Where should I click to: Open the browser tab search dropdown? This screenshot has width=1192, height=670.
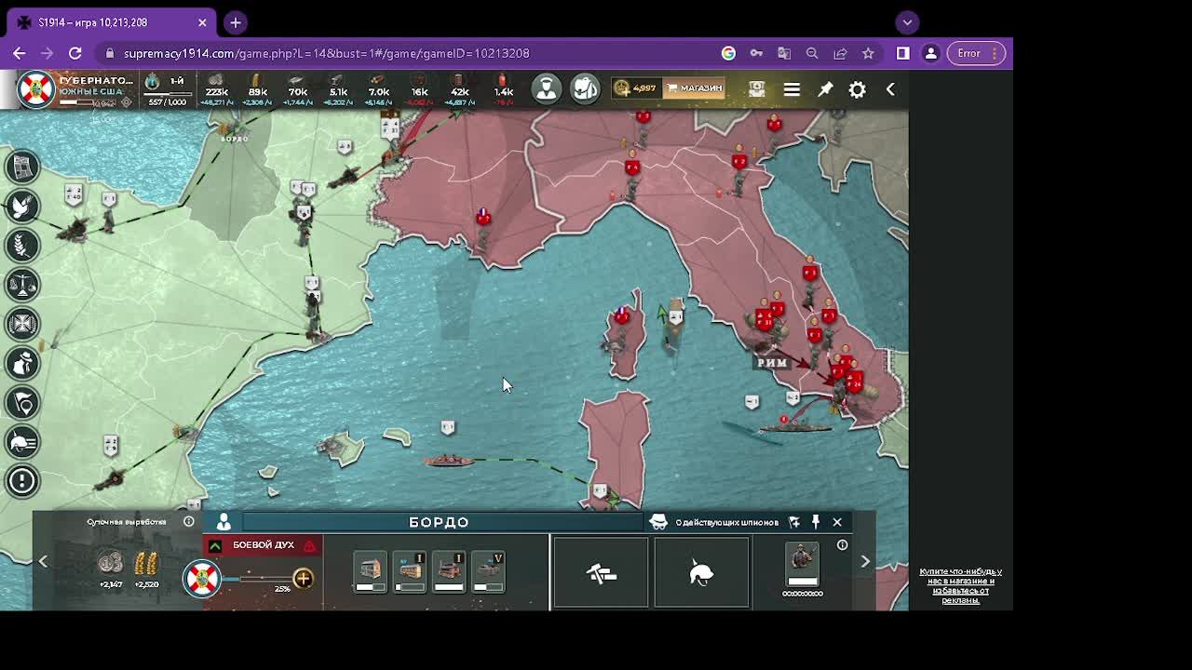pos(907,22)
